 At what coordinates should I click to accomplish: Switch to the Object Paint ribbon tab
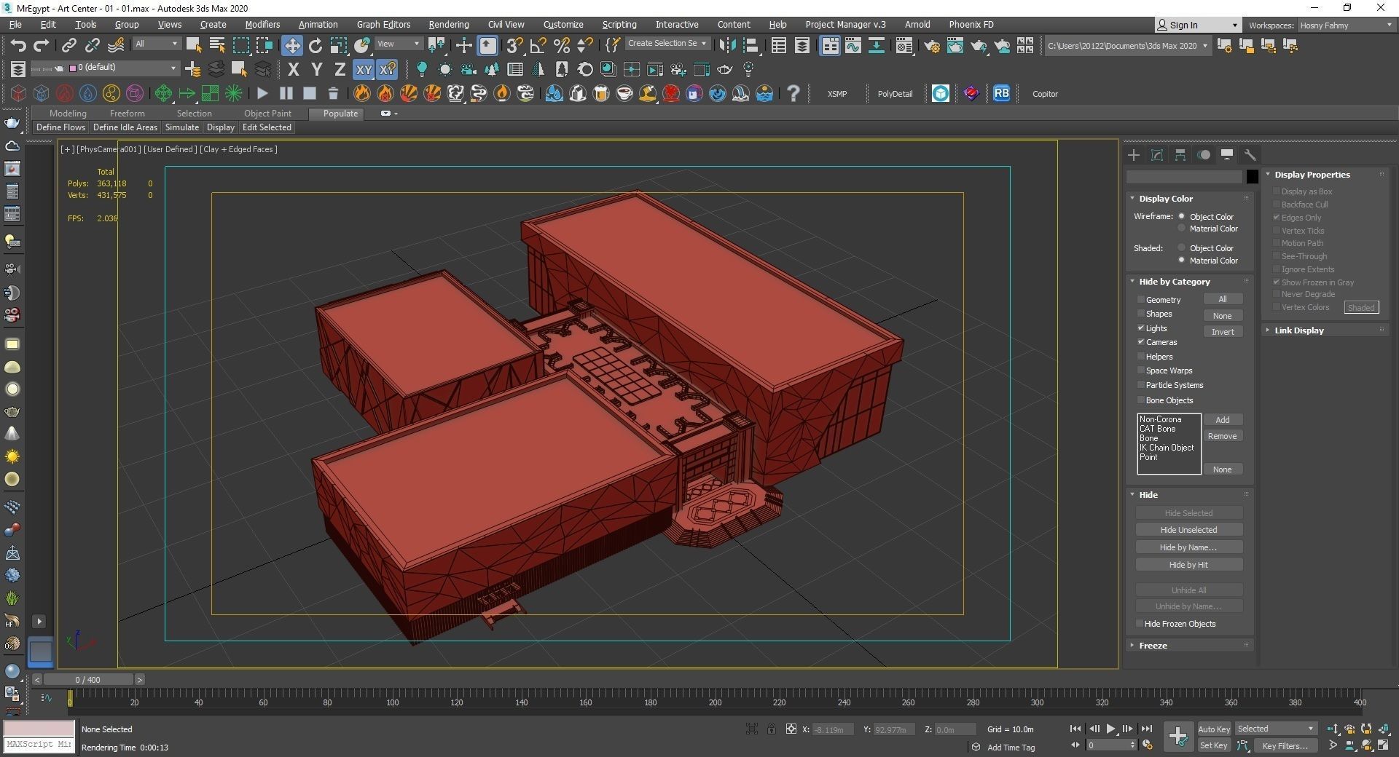[x=267, y=114]
